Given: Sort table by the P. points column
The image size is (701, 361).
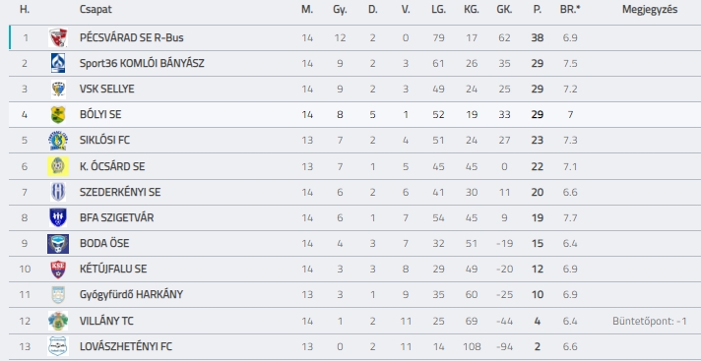Looking at the screenshot, I should click(537, 10).
